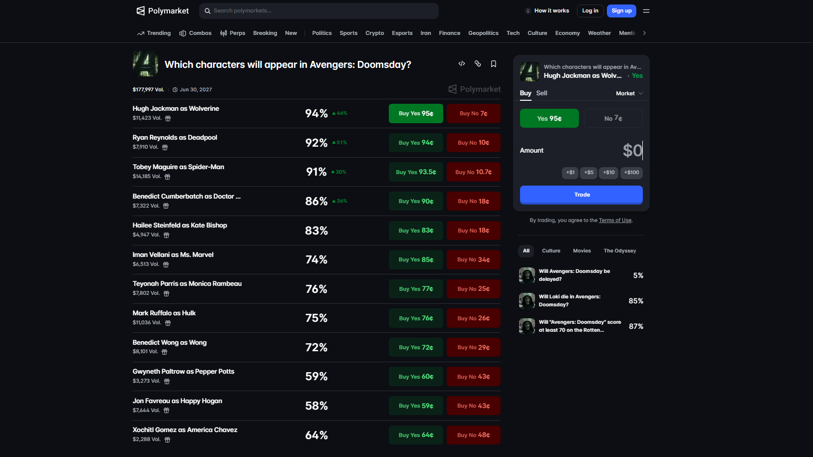Copy market link icon
This screenshot has width=813, height=457.
pos(478,63)
